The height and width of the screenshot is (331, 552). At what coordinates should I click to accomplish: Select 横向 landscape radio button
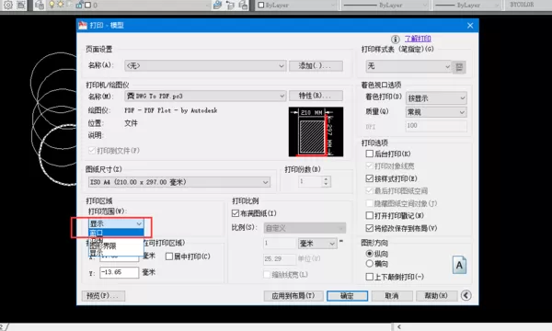click(x=369, y=264)
